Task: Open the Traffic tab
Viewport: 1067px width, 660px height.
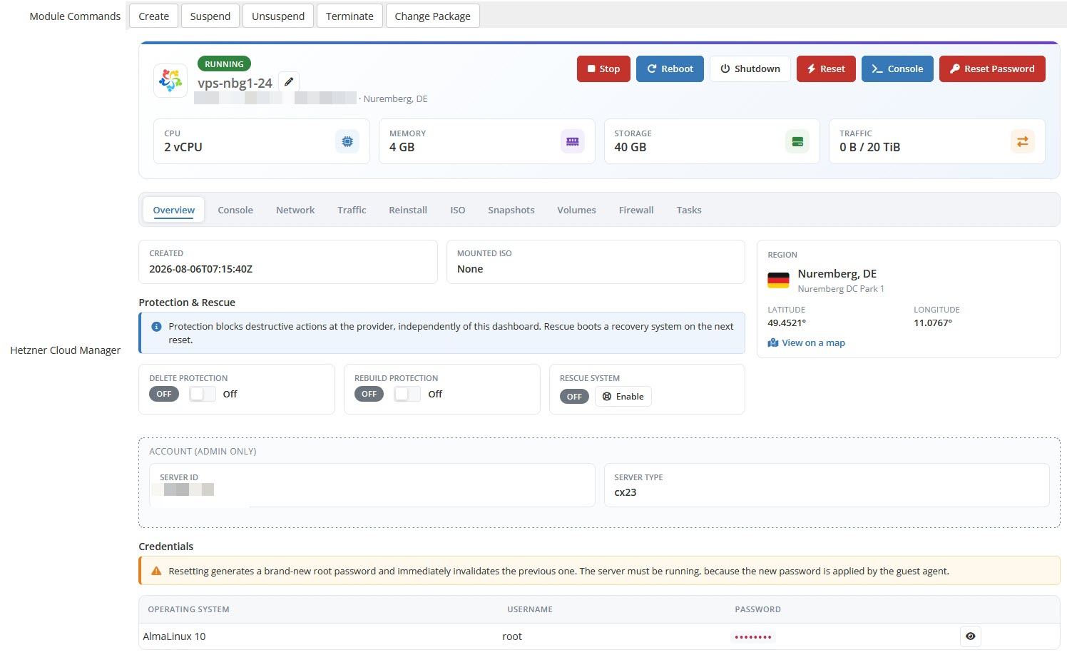Action: (x=352, y=210)
